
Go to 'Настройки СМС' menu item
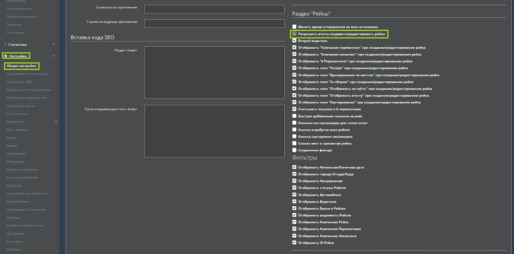coord(19,82)
